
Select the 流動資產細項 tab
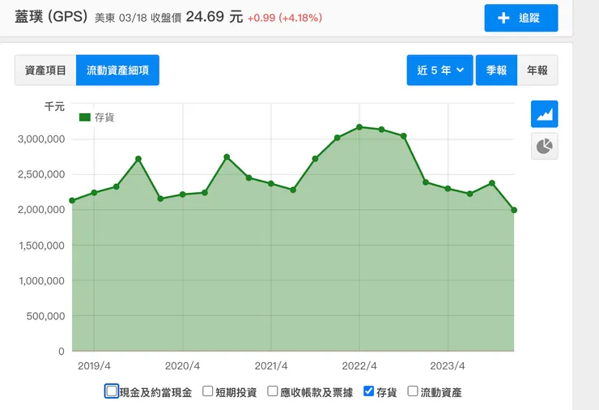pyautogui.click(x=117, y=70)
